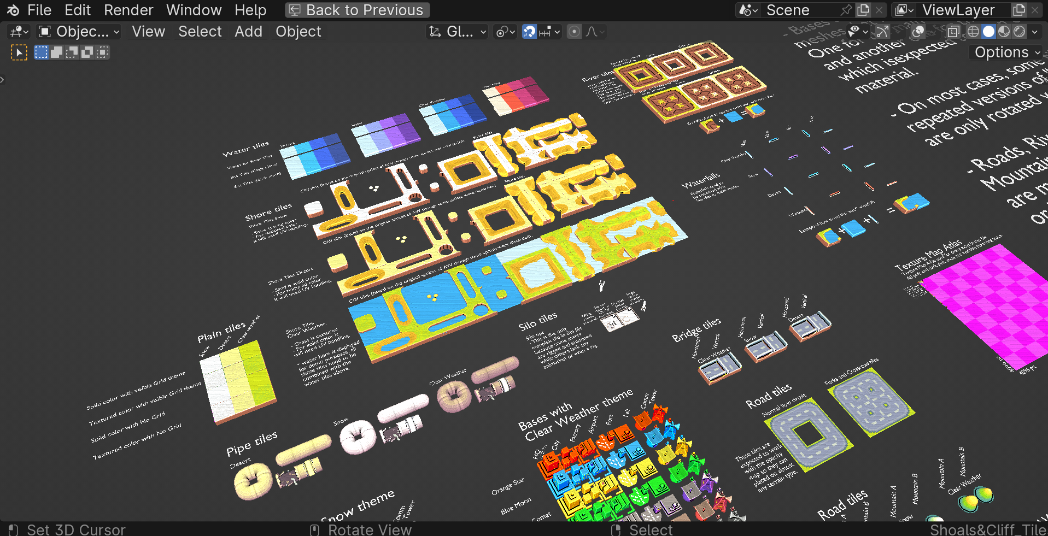Image resolution: width=1048 pixels, height=536 pixels.
Task: Click the Back to Previous button
Action: click(357, 10)
